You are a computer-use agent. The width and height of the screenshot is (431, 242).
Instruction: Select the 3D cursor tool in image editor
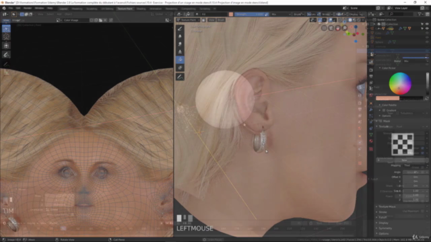coord(6,46)
